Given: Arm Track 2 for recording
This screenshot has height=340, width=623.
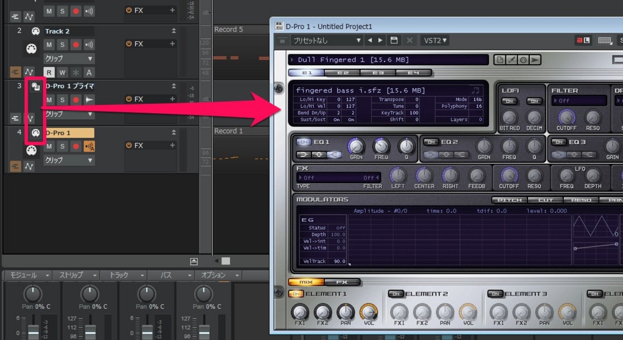Looking at the screenshot, I should pos(75,44).
